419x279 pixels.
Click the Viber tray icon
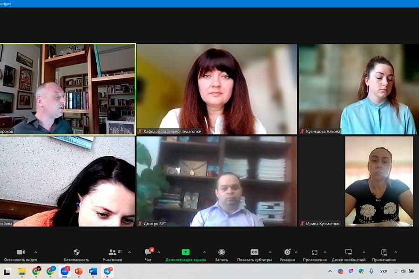351,271
